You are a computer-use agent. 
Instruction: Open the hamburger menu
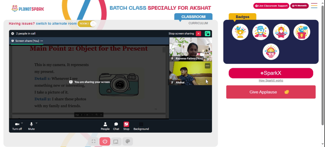click(314, 5)
